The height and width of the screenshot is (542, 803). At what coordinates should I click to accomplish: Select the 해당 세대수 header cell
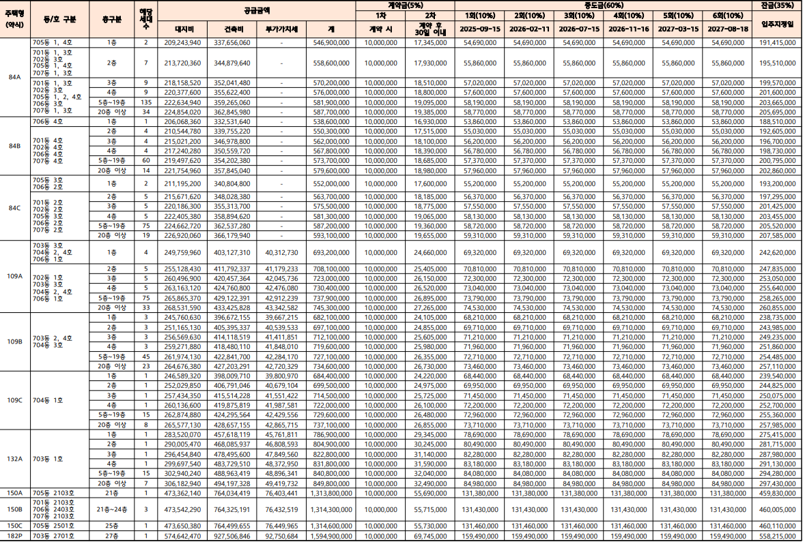pos(146,19)
